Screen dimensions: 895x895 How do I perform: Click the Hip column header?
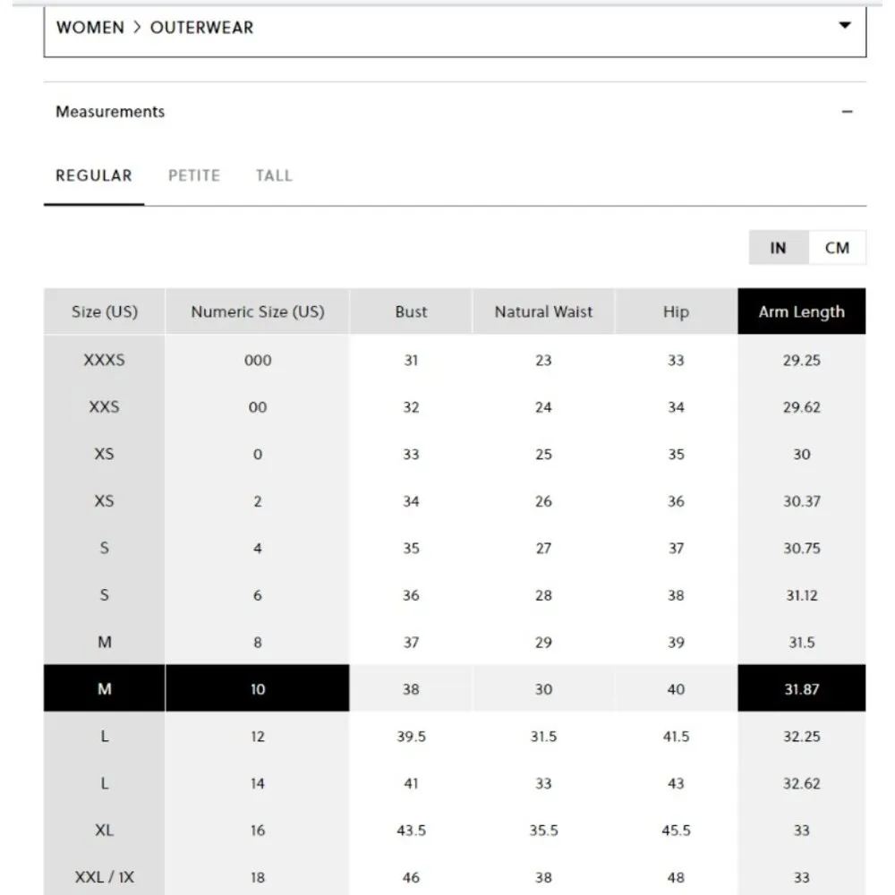pyautogui.click(x=676, y=311)
